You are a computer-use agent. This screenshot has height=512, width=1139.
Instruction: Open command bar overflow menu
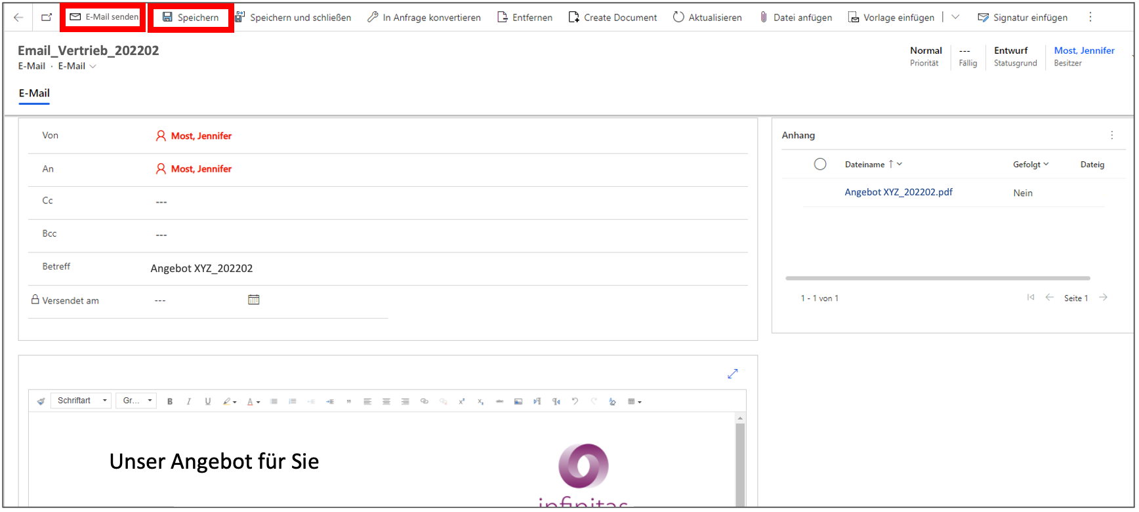(x=1090, y=17)
